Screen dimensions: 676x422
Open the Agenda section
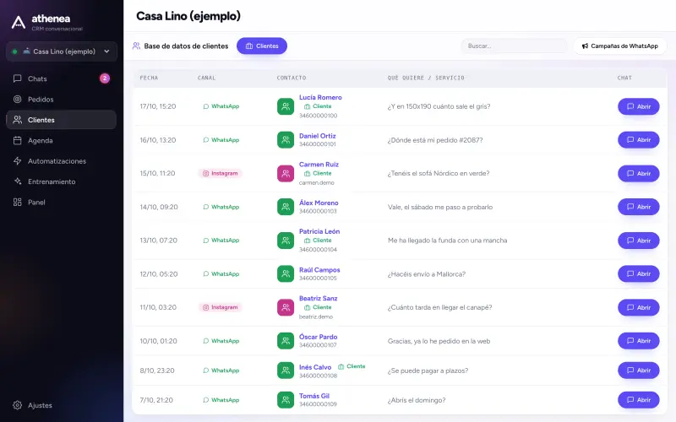tap(61, 140)
